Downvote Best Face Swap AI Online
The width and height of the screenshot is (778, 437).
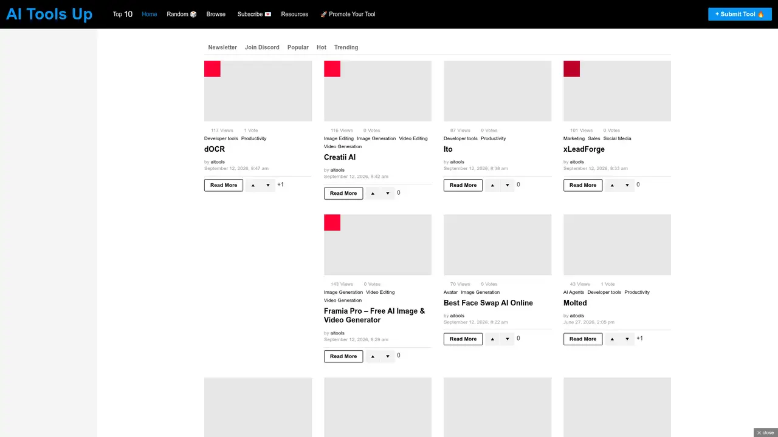point(508,339)
